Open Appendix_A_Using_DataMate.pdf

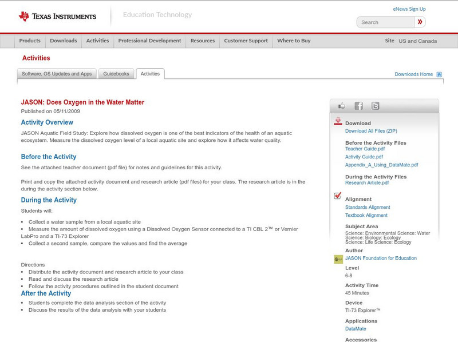coord(381,165)
